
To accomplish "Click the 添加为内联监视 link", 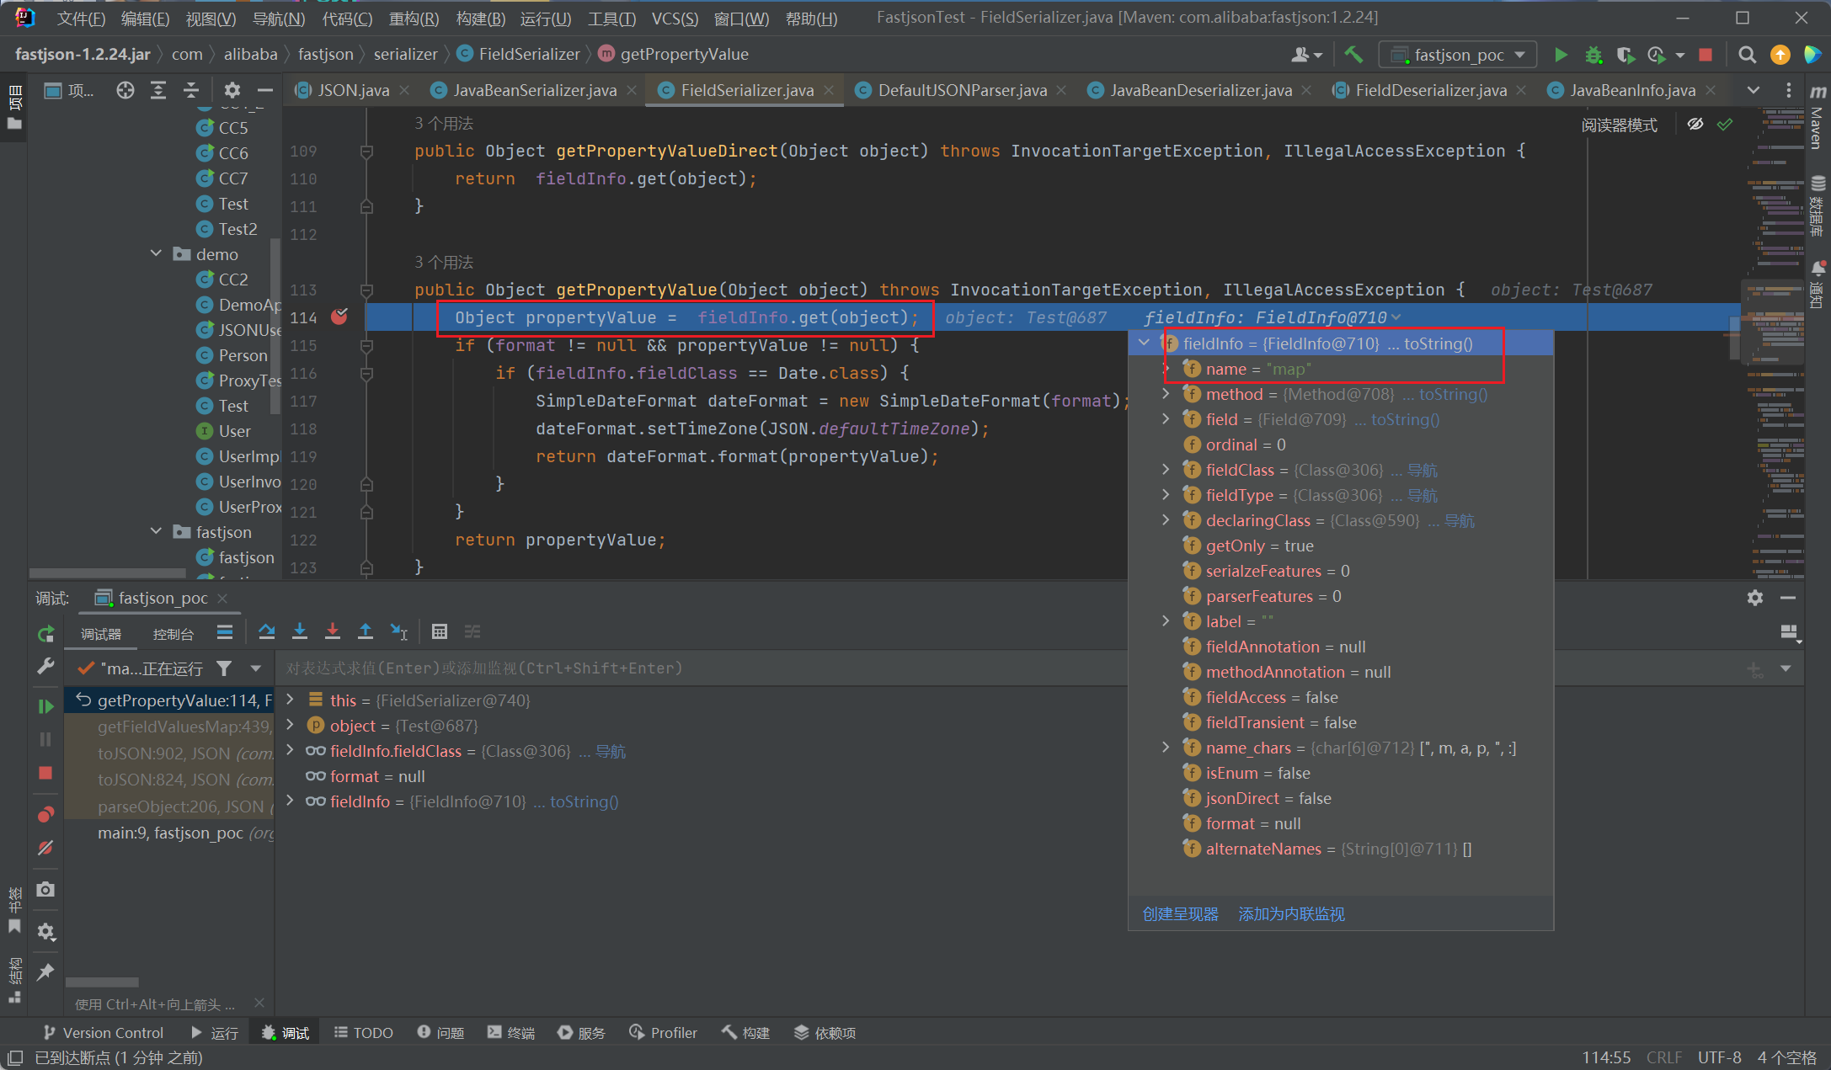I will (x=1291, y=914).
